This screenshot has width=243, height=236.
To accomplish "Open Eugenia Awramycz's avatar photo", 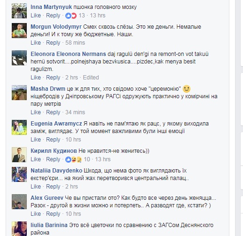I will coord(19,127).
